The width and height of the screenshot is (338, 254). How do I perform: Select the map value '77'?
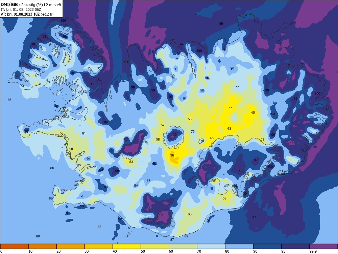[237, 87]
